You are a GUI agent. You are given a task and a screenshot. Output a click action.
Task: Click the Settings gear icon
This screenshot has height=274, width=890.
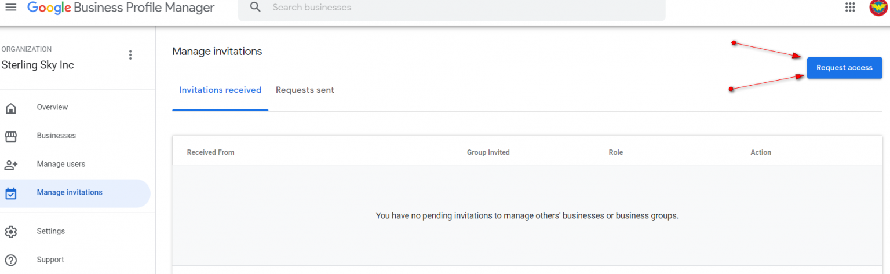pyautogui.click(x=10, y=232)
